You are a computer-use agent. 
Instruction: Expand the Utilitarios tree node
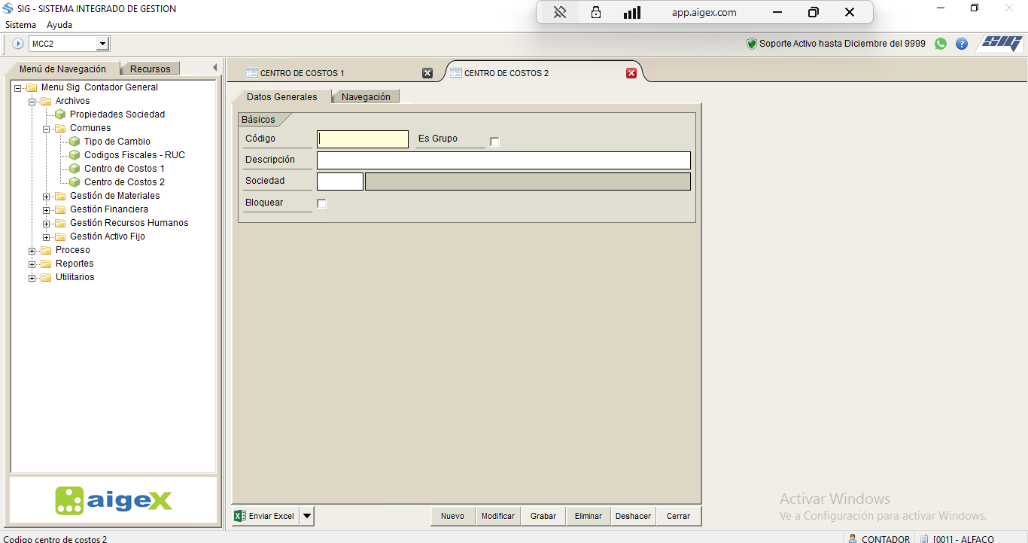[x=32, y=278]
